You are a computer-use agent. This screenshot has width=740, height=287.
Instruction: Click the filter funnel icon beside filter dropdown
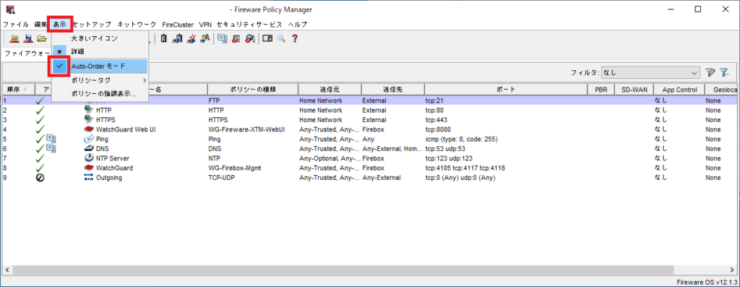pos(710,72)
